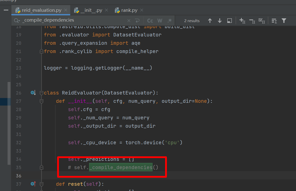
Task: Click Select All Occurrences icon
Action: coord(262,21)
